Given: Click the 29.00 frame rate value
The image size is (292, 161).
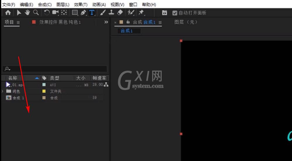Looking at the screenshot, I should pyautogui.click(x=98, y=85).
